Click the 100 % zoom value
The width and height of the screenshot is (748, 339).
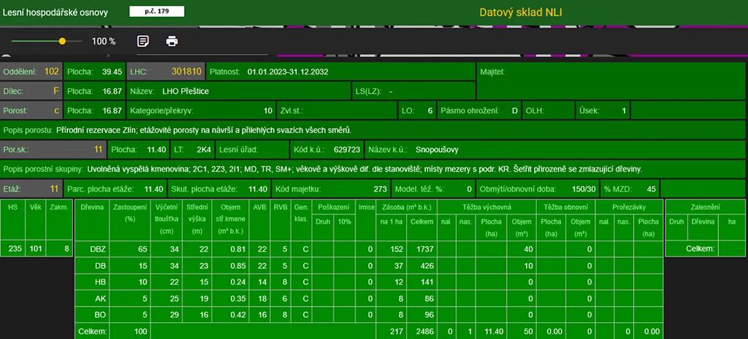[104, 41]
